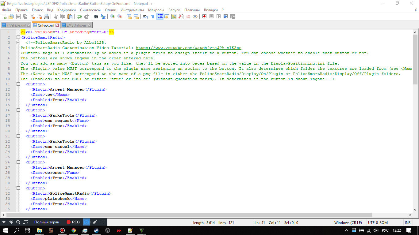Open Find with the binoculars icon
The height and width of the screenshot is (235, 419).
[96, 17]
